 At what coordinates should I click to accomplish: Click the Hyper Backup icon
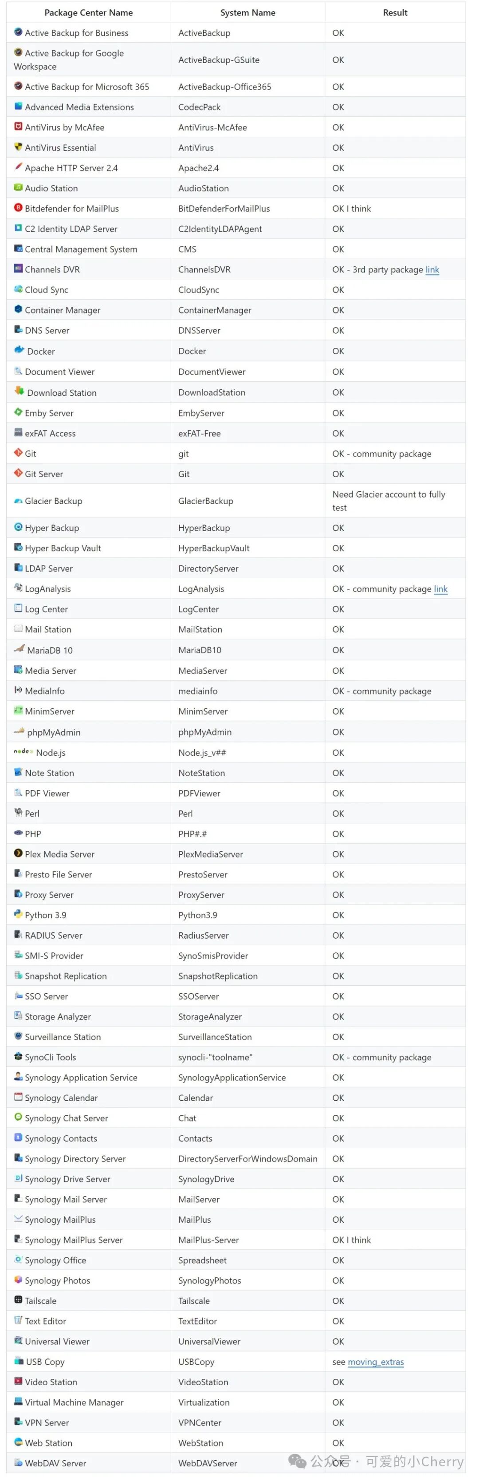coord(18,527)
